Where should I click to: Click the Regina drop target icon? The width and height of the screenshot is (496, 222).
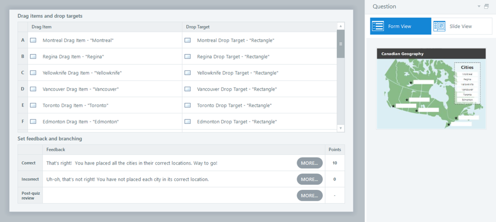click(x=188, y=56)
